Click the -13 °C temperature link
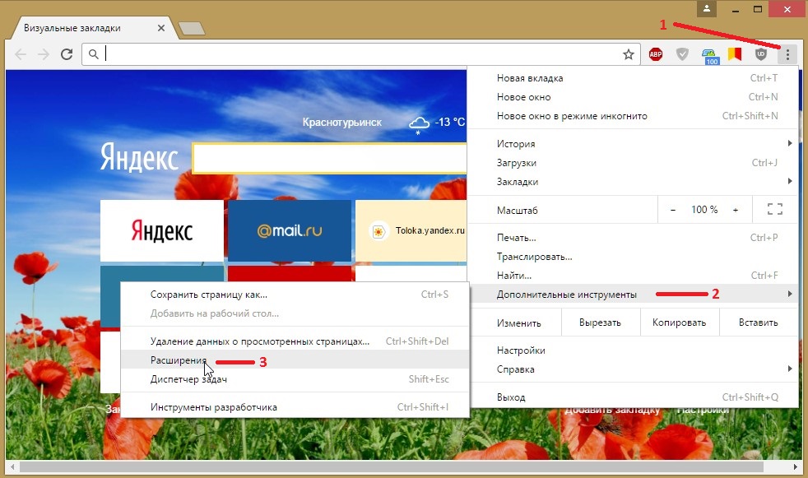The height and width of the screenshot is (478, 808). pos(450,122)
